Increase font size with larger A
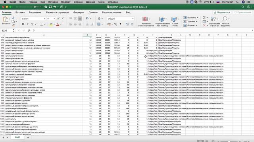This screenshot has height=142, width=254. (x=58, y=19)
